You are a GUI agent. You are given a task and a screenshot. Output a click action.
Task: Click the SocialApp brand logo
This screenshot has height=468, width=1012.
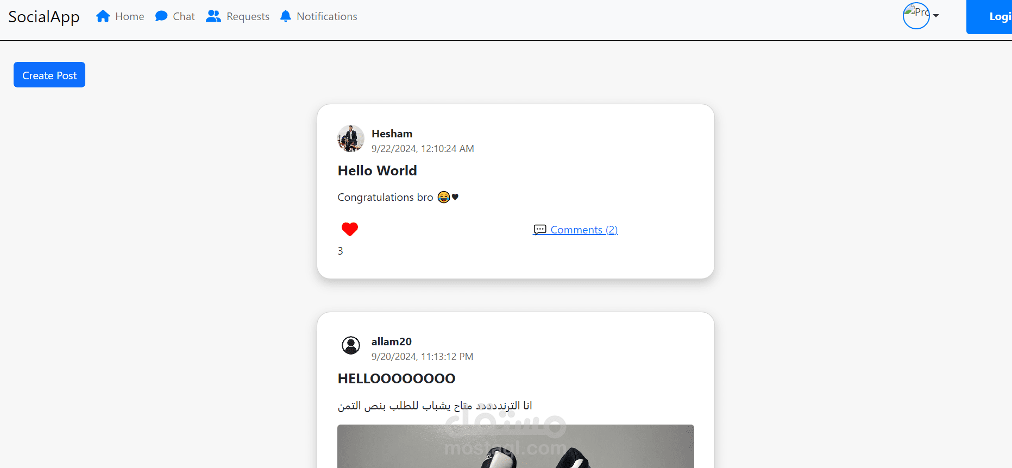[44, 17]
